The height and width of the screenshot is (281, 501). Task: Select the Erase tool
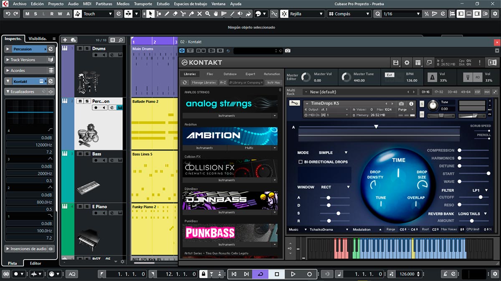pos(175,14)
